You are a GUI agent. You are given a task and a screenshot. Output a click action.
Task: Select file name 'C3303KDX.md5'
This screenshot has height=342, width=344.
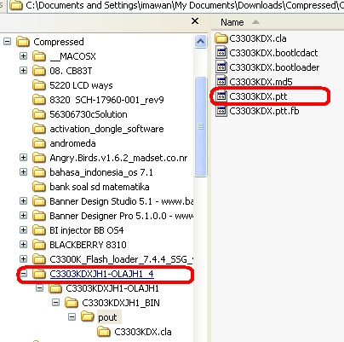pos(261,82)
